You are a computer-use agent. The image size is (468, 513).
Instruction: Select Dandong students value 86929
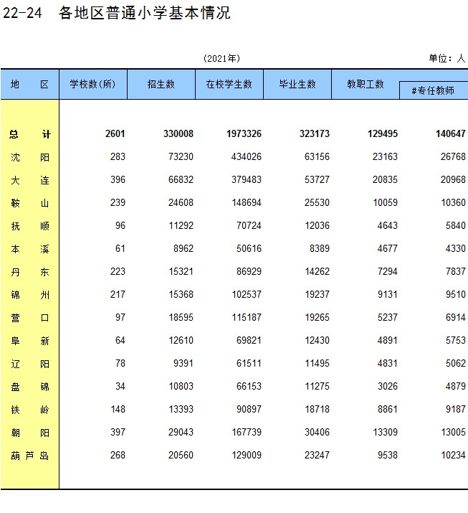[249, 271]
